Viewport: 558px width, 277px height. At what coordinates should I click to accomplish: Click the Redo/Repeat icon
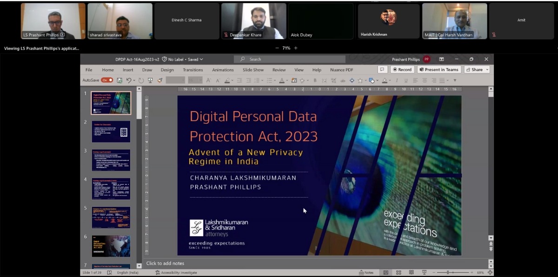[x=141, y=80]
